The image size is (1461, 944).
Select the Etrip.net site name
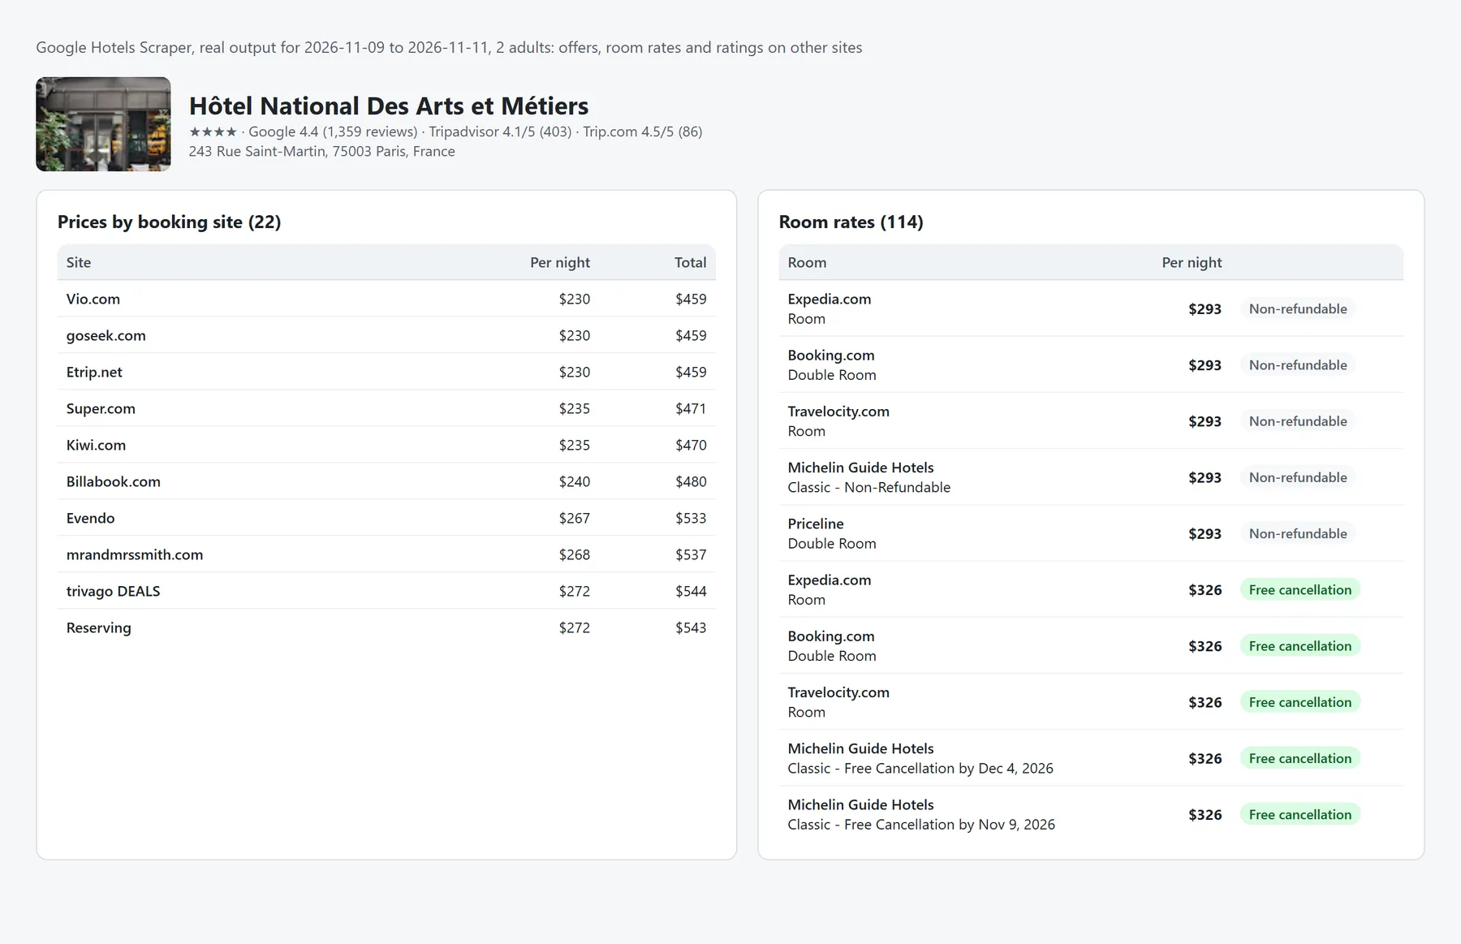[94, 372]
